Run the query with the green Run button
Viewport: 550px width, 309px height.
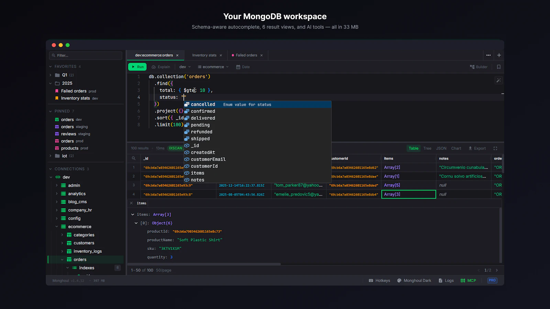[137, 67]
